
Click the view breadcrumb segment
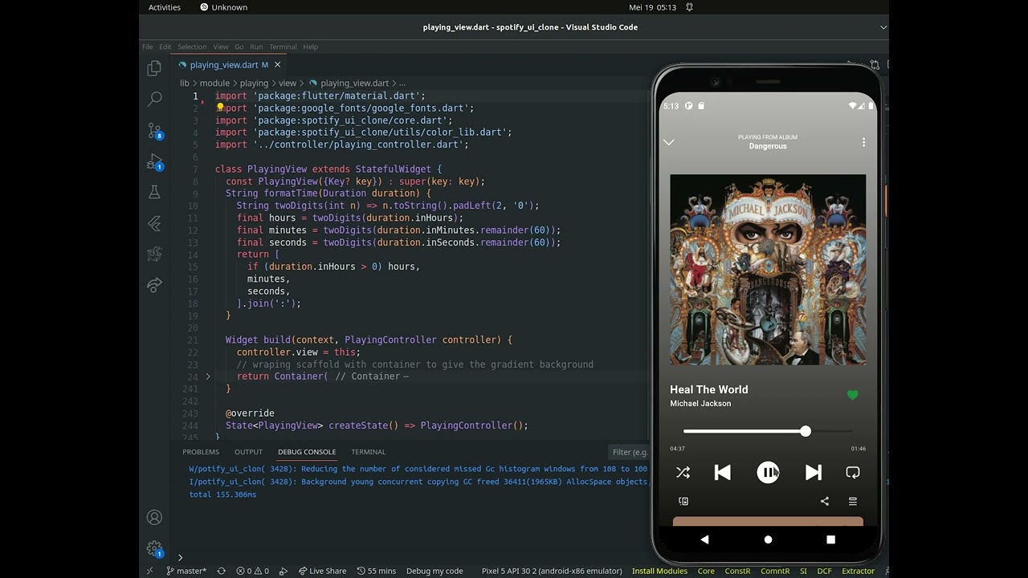(x=288, y=83)
